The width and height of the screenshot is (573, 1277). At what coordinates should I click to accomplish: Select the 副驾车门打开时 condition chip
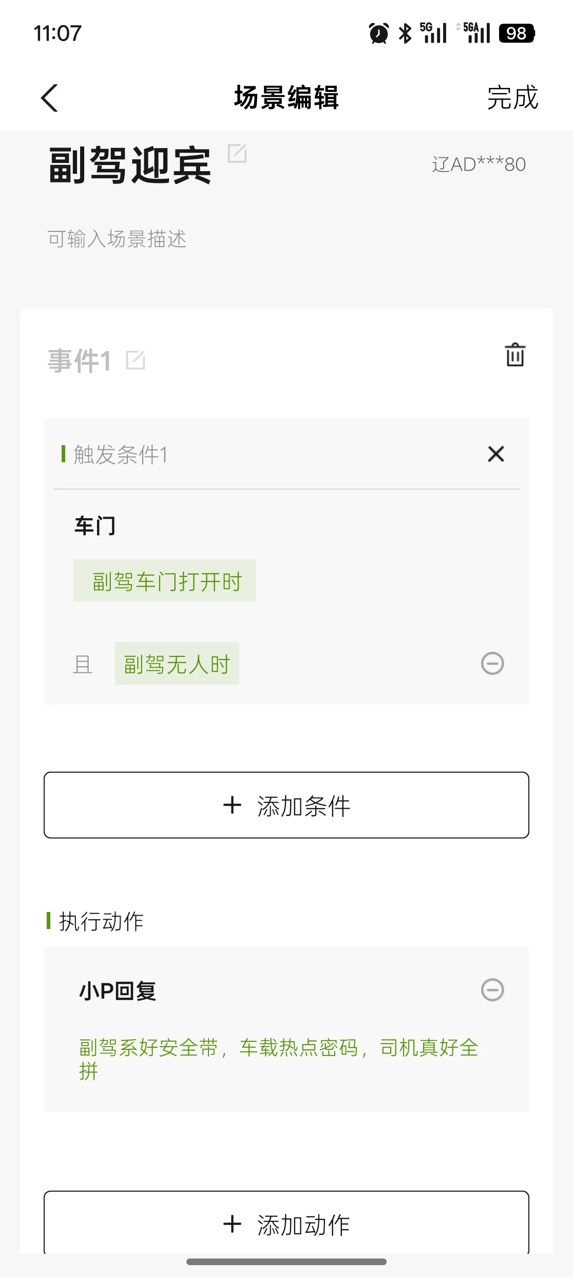point(165,581)
